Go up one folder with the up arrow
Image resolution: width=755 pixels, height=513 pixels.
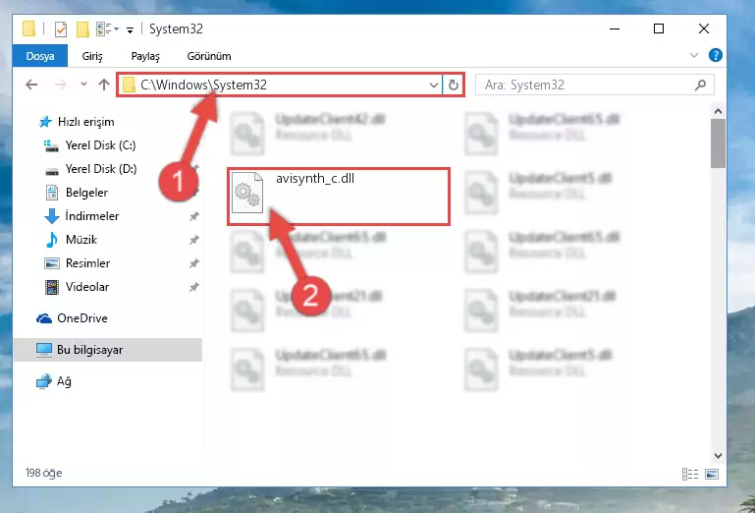[x=103, y=85]
